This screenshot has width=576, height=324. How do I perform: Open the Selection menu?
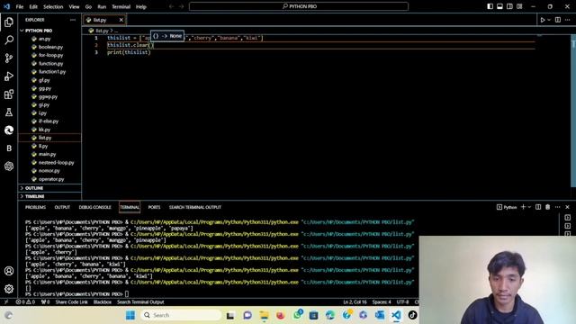pyautogui.click(x=53, y=6)
